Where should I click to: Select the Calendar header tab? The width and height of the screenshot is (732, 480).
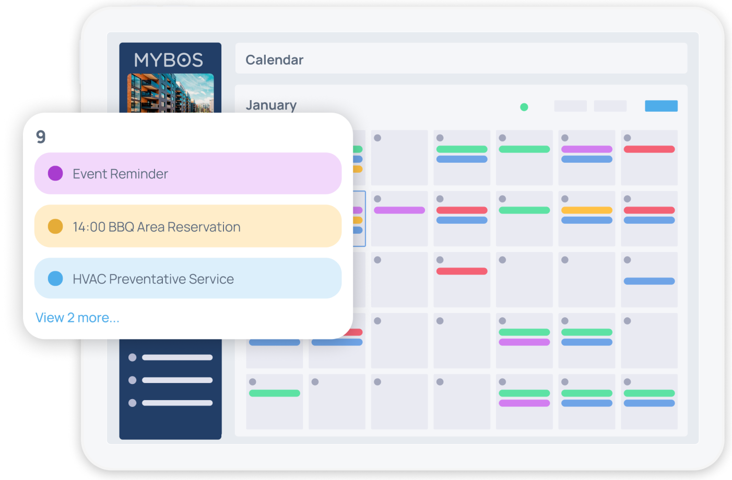[274, 59]
